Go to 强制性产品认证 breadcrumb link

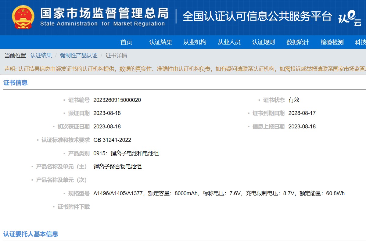tap(79, 56)
